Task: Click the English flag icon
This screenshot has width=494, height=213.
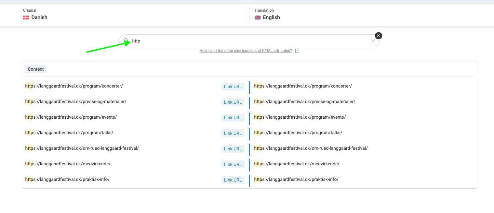Action: 258,18
